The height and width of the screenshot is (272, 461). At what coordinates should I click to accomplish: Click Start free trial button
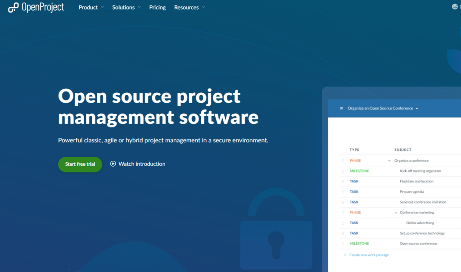pos(80,164)
